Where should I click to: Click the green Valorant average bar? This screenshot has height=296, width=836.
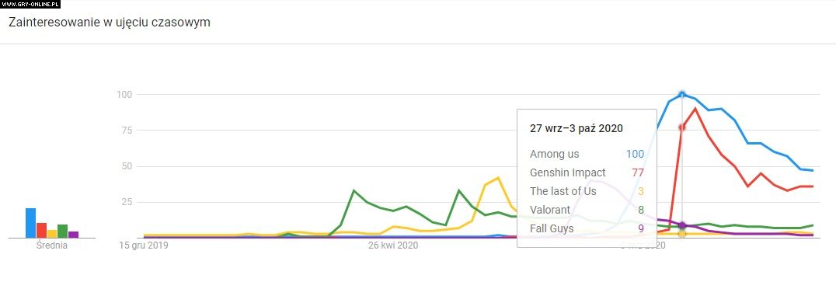point(62,231)
